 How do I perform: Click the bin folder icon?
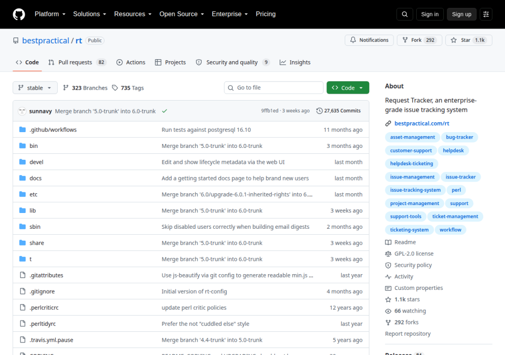[x=22, y=145]
